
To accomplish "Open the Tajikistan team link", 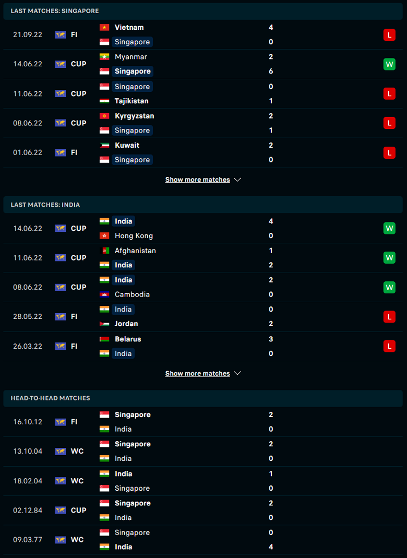I will click(131, 101).
